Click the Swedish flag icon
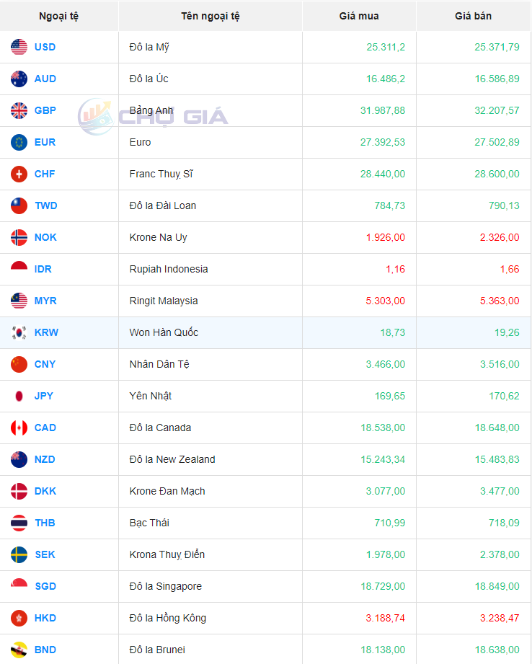This screenshot has height=664, width=532. 19,555
